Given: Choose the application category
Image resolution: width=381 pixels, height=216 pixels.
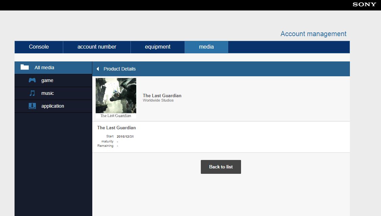Looking at the screenshot, I should tap(53, 106).
